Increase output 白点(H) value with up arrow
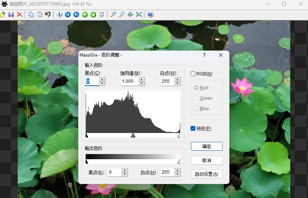The image size is (308, 198). (x=178, y=170)
